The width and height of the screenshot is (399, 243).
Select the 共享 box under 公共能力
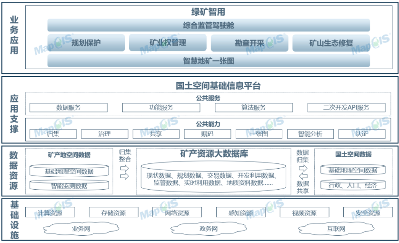[x=156, y=134]
